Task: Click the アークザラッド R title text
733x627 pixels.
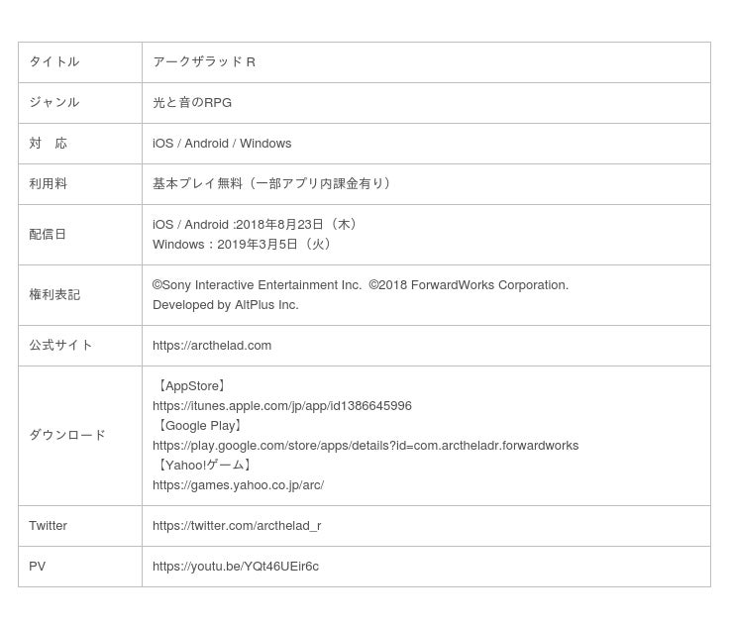Action: click(204, 62)
